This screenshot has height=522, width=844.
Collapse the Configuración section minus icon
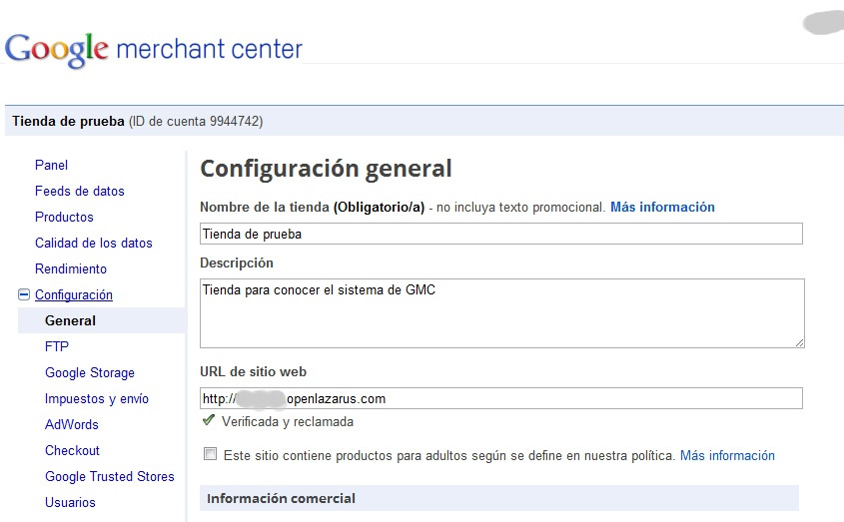click(x=24, y=294)
